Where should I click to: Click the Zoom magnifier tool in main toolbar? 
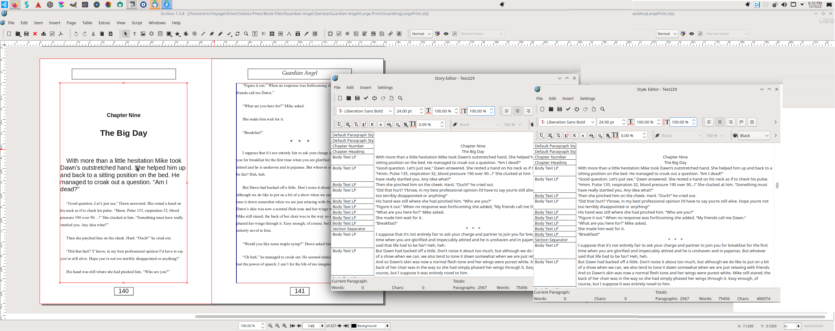(x=246, y=34)
